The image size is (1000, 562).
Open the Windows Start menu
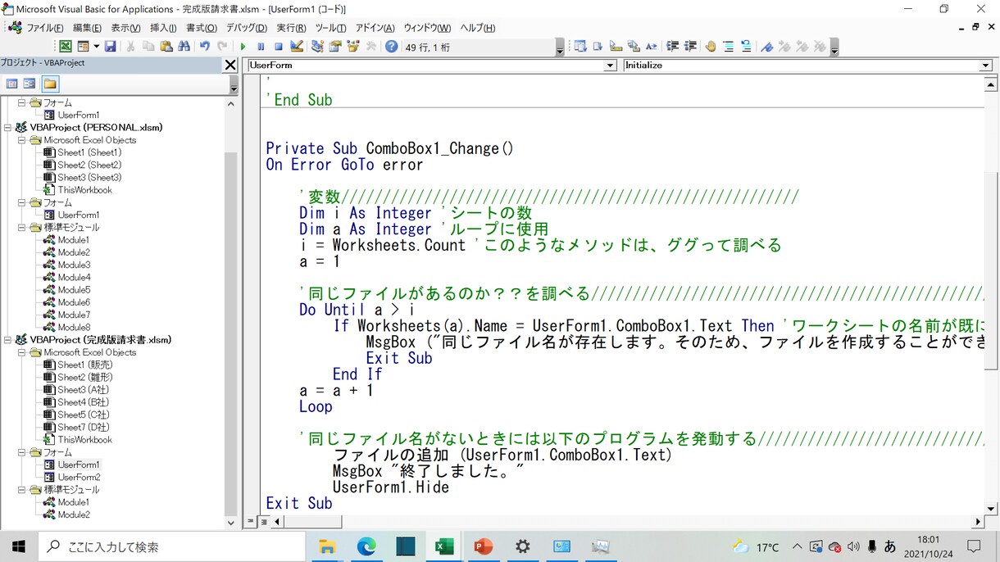click(x=18, y=546)
